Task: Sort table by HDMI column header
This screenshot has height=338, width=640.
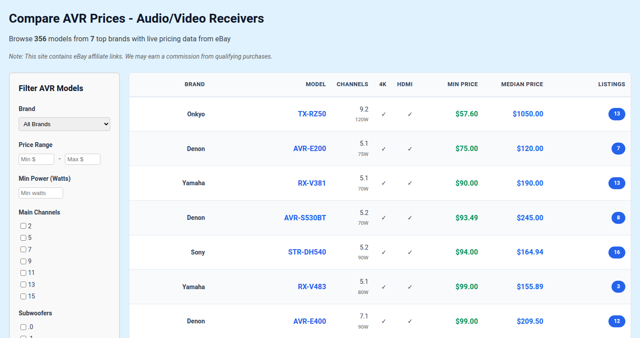Action: click(x=405, y=84)
